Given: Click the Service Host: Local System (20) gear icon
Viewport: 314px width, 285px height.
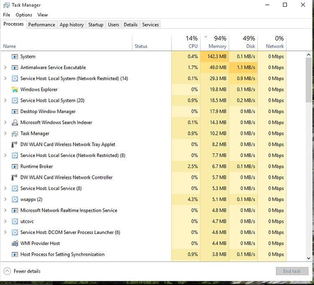Looking at the screenshot, I should (x=15, y=100).
